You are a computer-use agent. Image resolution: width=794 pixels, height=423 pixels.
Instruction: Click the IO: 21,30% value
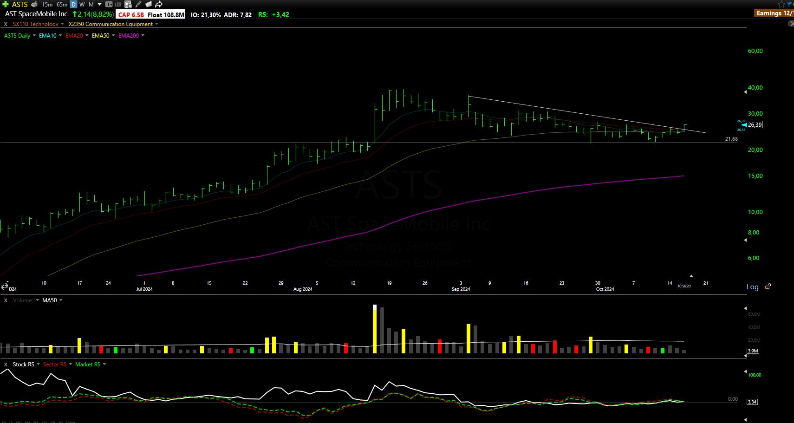point(206,15)
